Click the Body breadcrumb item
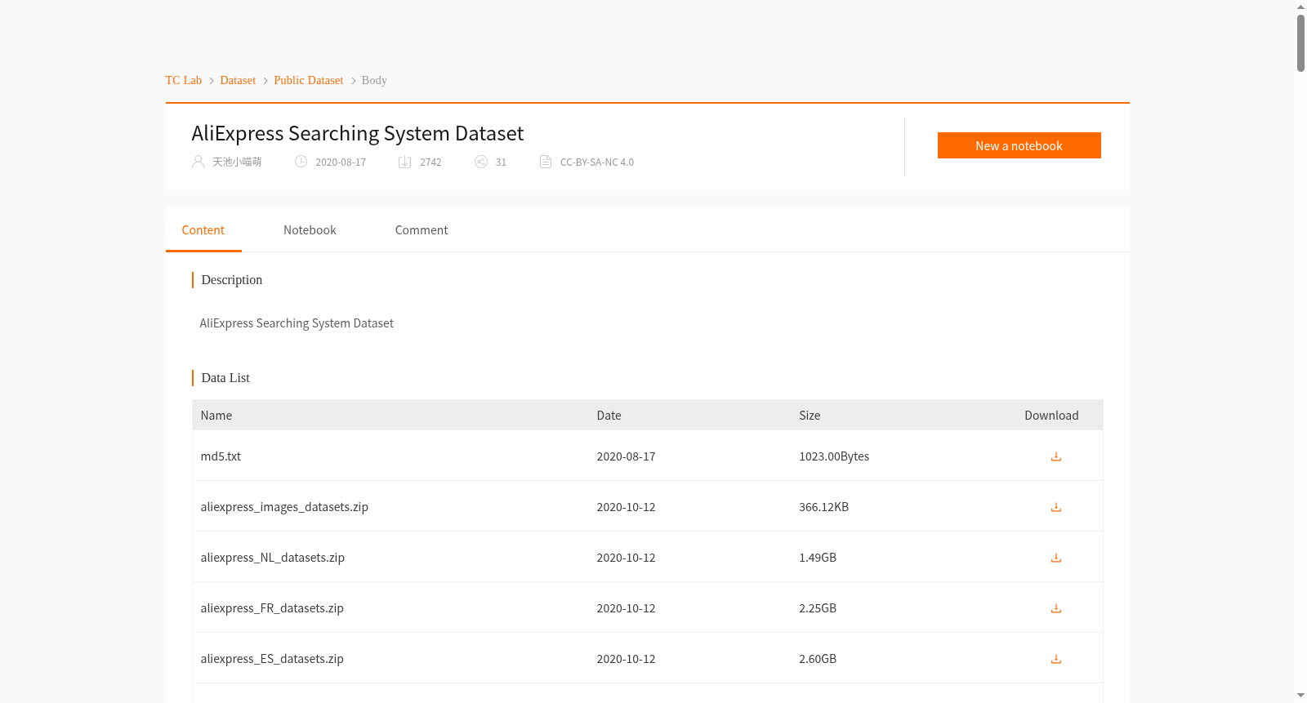 (x=374, y=80)
